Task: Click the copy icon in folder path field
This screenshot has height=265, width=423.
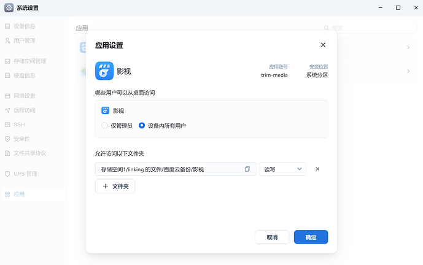Action: click(x=247, y=169)
